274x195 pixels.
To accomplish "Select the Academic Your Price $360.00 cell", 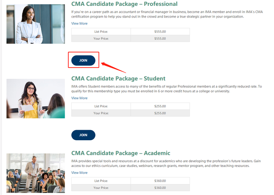I will (160, 188).
